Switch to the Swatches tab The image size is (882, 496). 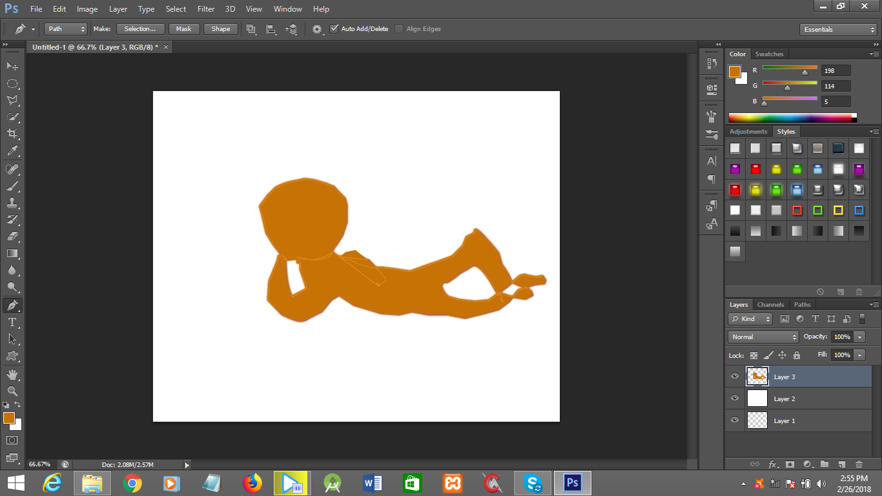click(769, 54)
